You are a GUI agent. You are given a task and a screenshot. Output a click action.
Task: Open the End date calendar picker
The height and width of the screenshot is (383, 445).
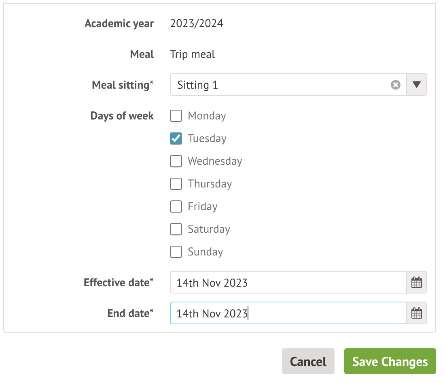click(416, 313)
